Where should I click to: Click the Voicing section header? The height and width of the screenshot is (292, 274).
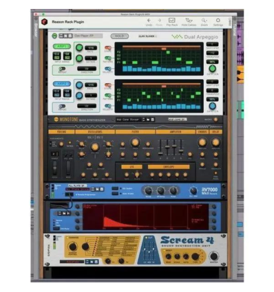point(61,132)
